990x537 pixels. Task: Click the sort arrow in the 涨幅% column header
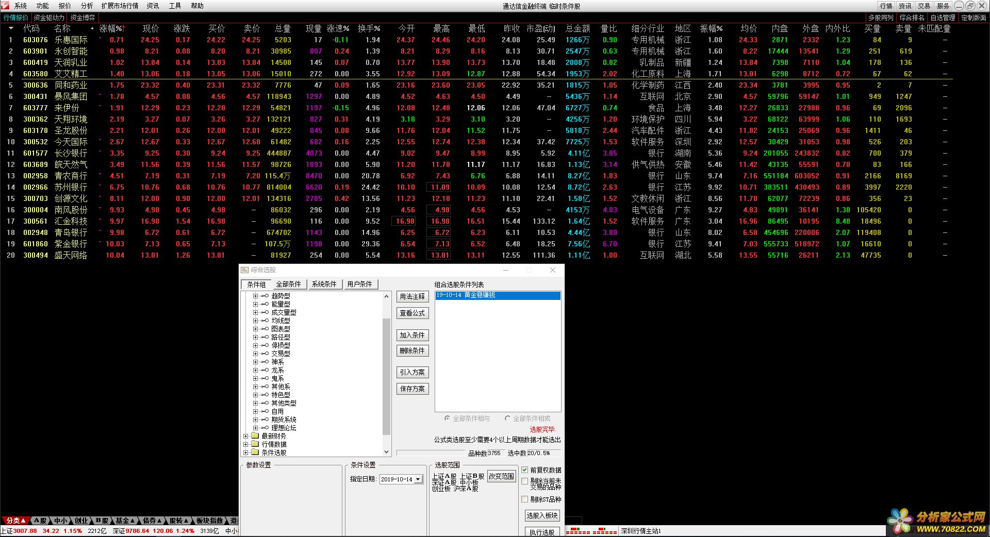(124, 28)
